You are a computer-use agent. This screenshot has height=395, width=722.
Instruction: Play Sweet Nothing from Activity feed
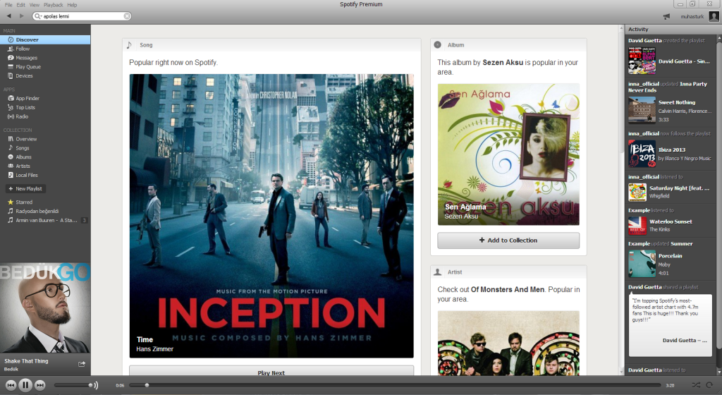point(676,103)
